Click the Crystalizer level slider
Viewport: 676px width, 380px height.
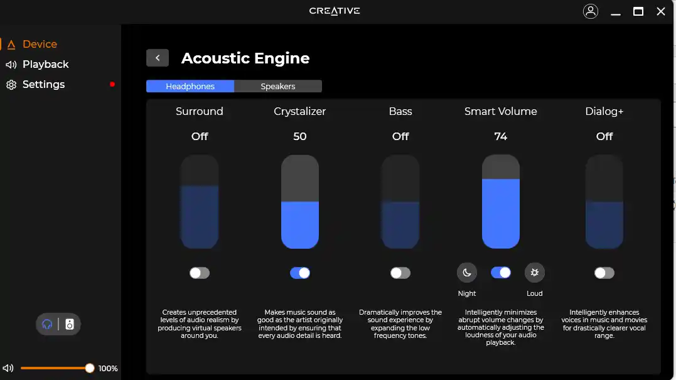pos(300,202)
